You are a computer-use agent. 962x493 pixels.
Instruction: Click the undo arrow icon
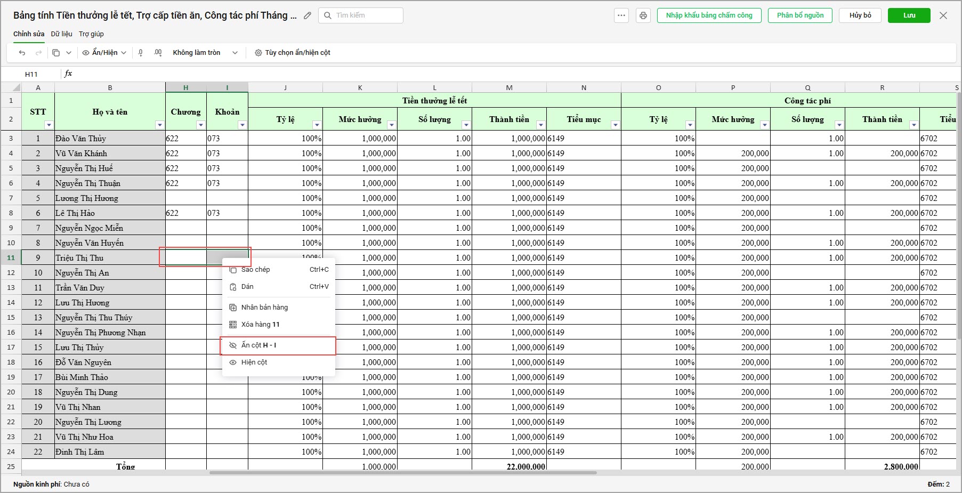pyautogui.click(x=22, y=53)
